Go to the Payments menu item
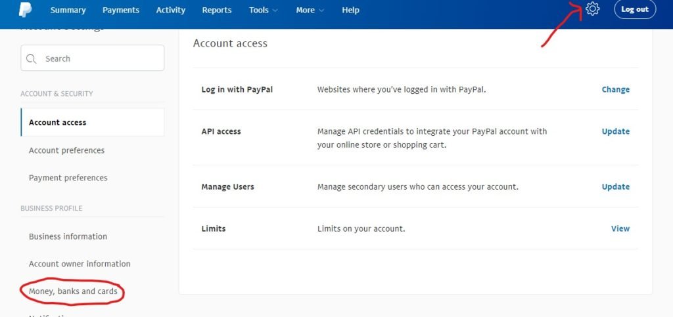Screen dimensions: 673x317 point(121,10)
